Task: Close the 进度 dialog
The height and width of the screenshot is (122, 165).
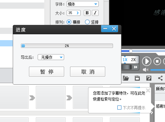Action: click(x=114, y=29)
